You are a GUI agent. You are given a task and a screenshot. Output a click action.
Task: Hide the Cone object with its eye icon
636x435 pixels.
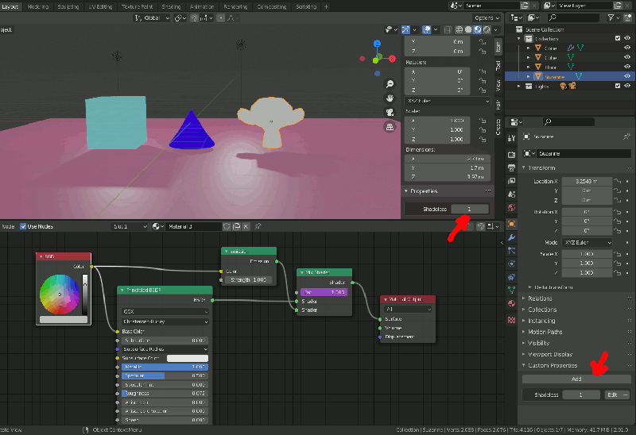point(627,48)
